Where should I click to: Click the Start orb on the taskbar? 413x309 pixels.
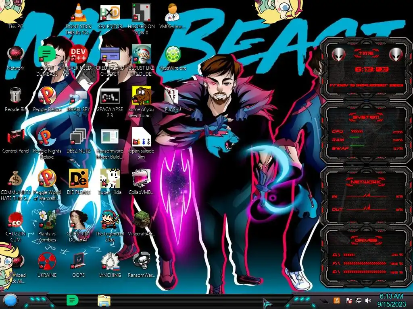pos(10,301)
